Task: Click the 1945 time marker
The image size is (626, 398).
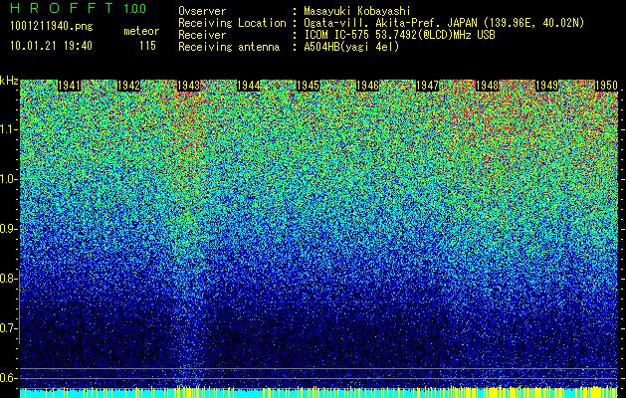Action: [309, 86]
